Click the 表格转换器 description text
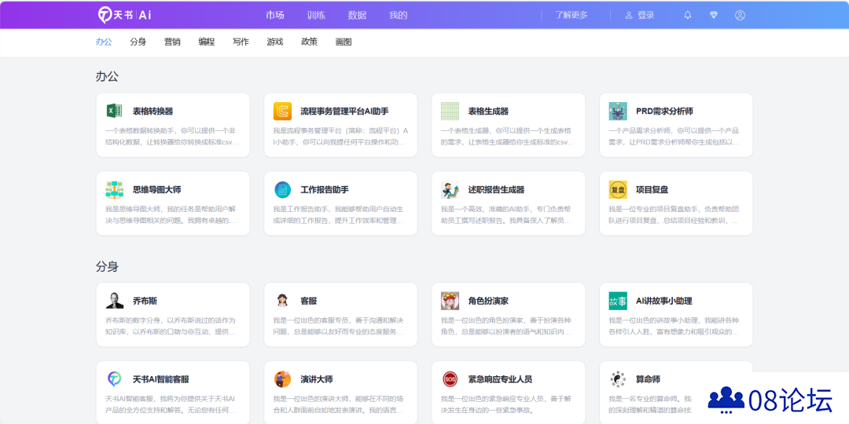The width and height of the screenshot is (849, 424). (x=171, y=137)
